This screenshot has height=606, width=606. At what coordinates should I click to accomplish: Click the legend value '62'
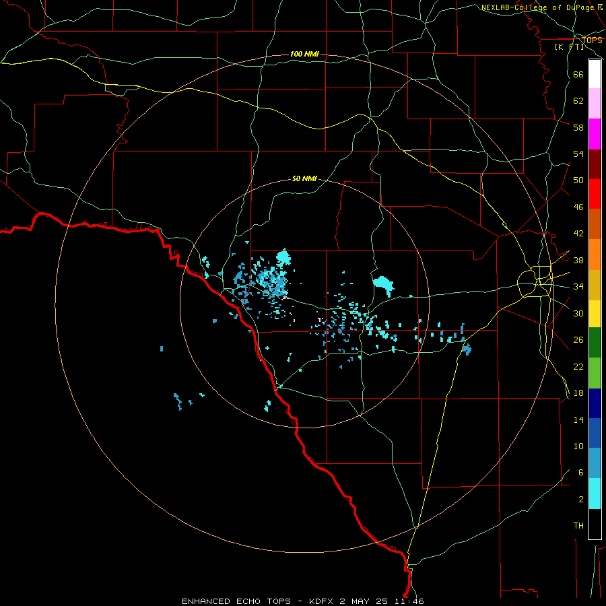[578, 101]
